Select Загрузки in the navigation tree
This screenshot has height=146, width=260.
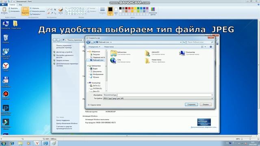pyautogui.click(x=95, y=54)
